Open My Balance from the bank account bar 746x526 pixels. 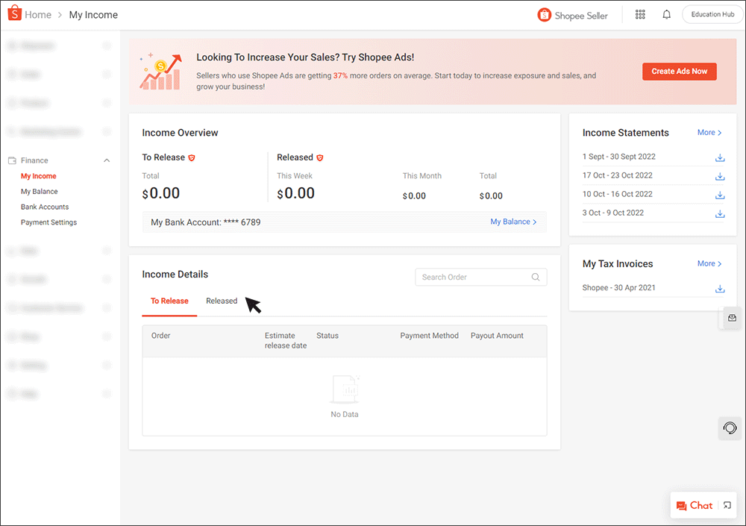click(511, 222)
